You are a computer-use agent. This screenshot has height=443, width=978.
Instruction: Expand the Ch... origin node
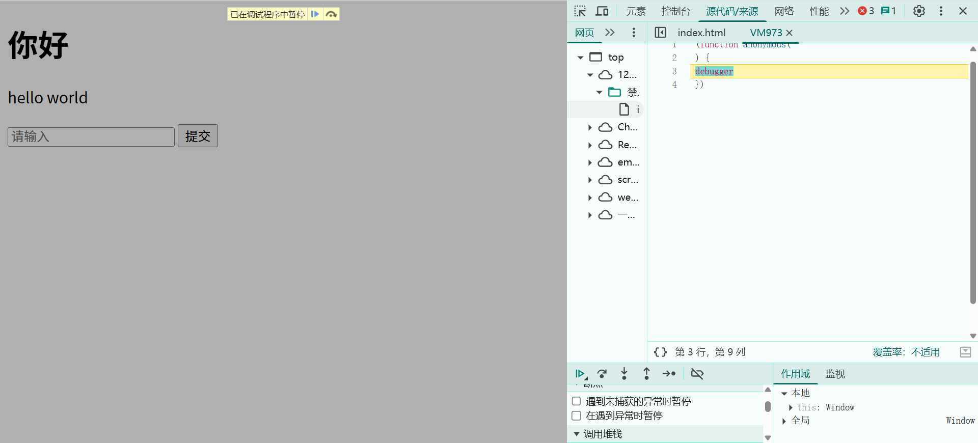[590, 127]
